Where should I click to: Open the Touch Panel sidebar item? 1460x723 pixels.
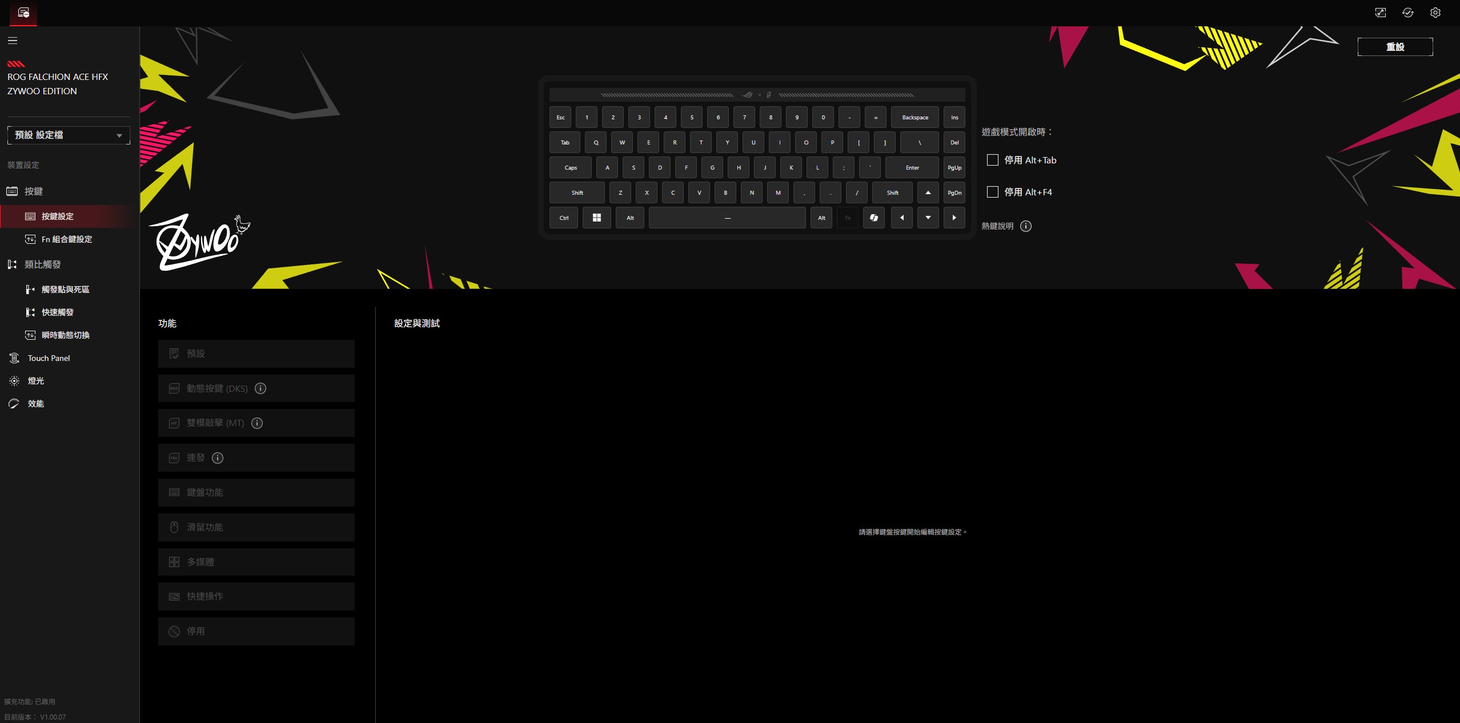pyautogui.click(x=49, y=358)
